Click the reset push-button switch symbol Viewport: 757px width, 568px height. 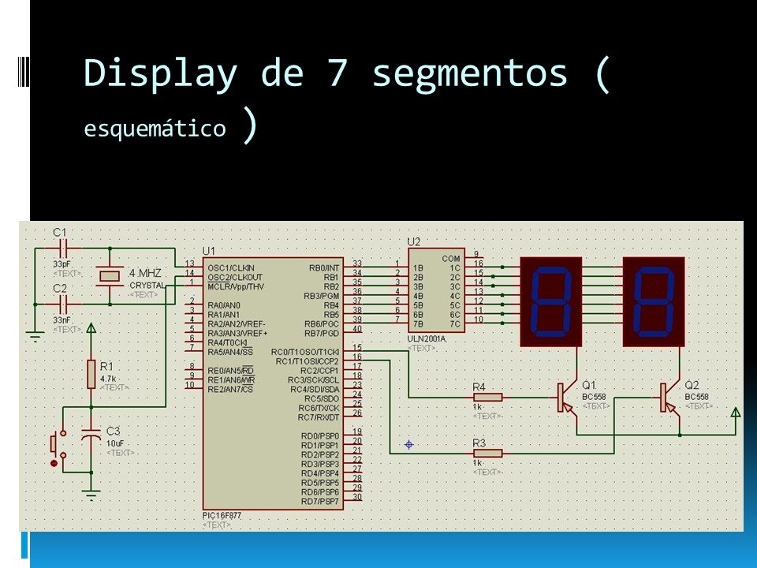pyautogui.click(x=58, y=443)
